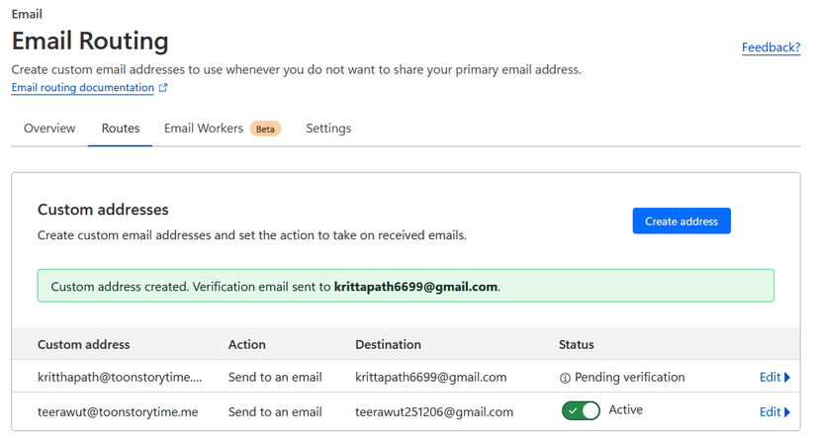Expand Edit arrow for kritthapath address row
Viewport: 819px width, 444px height.
[787, 378]
